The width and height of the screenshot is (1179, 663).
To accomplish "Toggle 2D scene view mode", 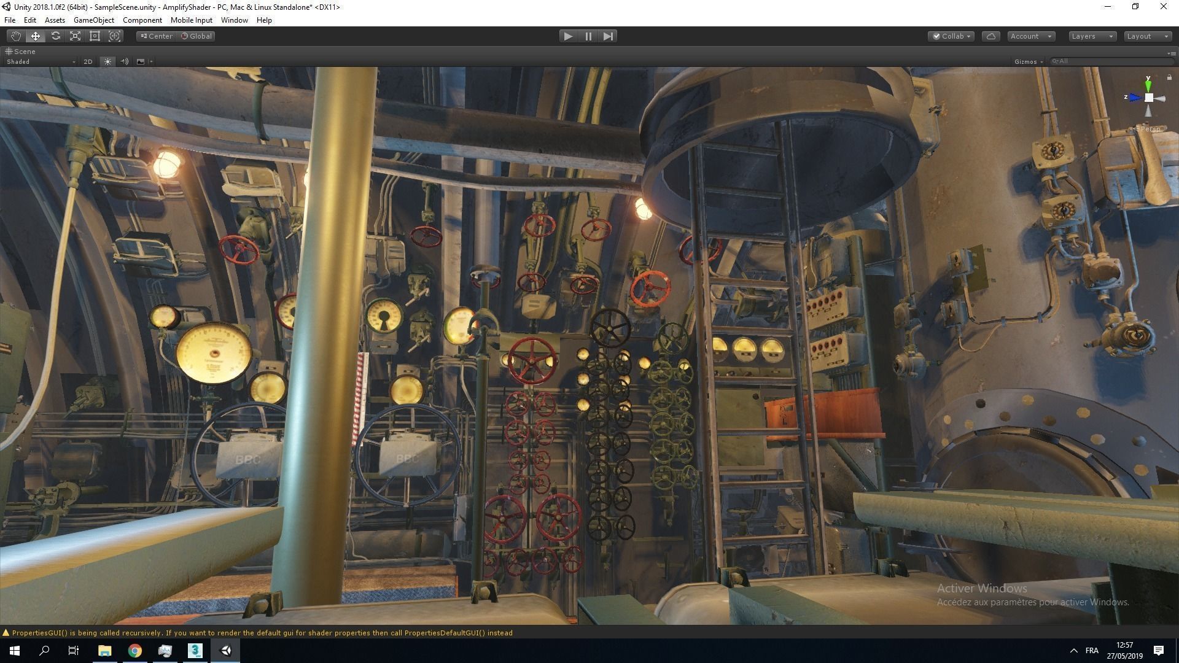I will tap(88, 61).
